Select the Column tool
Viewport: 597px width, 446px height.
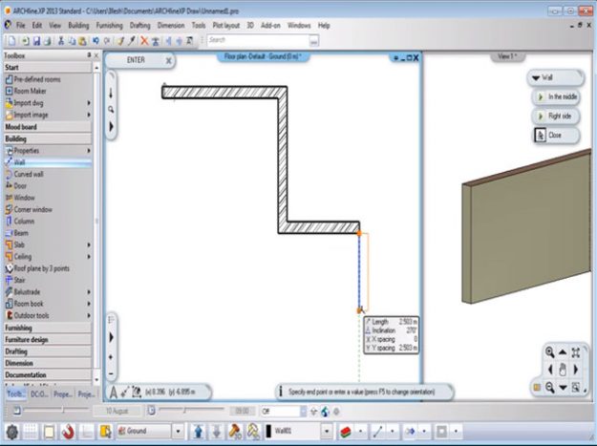pos(25,221)
